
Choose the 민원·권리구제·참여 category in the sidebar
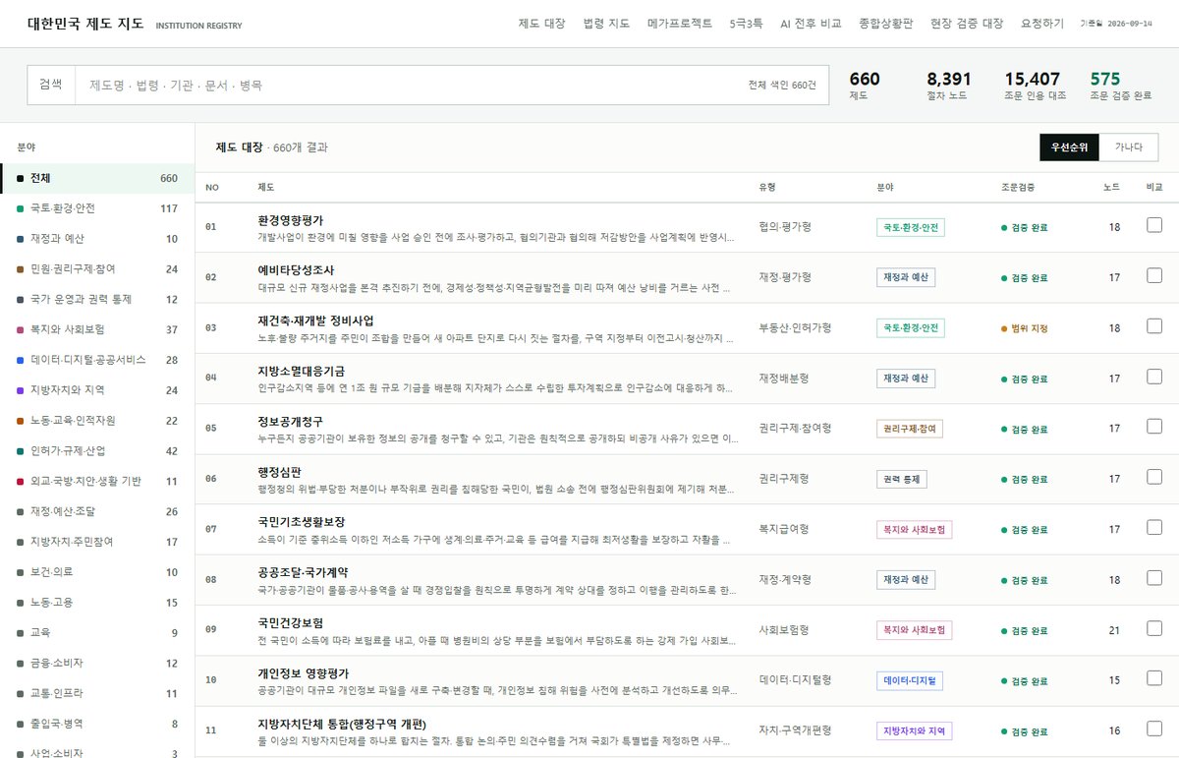[97, 269]
